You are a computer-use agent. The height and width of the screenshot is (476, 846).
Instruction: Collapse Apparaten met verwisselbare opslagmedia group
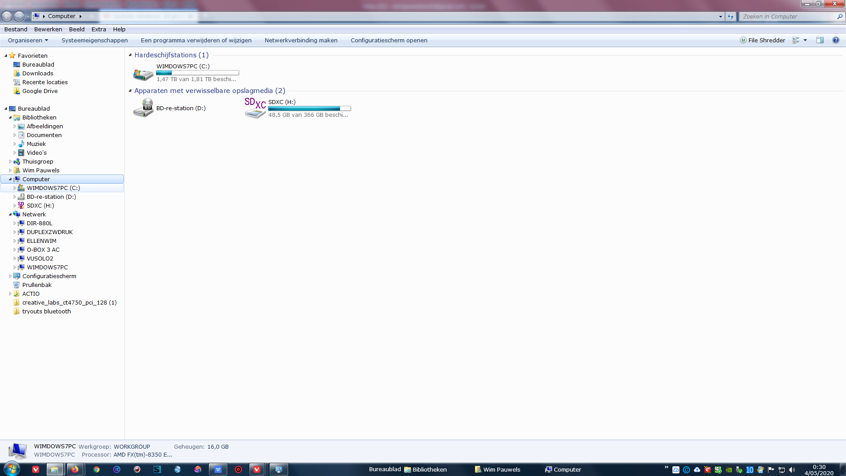(130, 91)
